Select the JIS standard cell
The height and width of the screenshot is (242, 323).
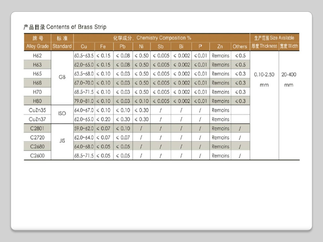pyautogui.click(x=62, y=141)
